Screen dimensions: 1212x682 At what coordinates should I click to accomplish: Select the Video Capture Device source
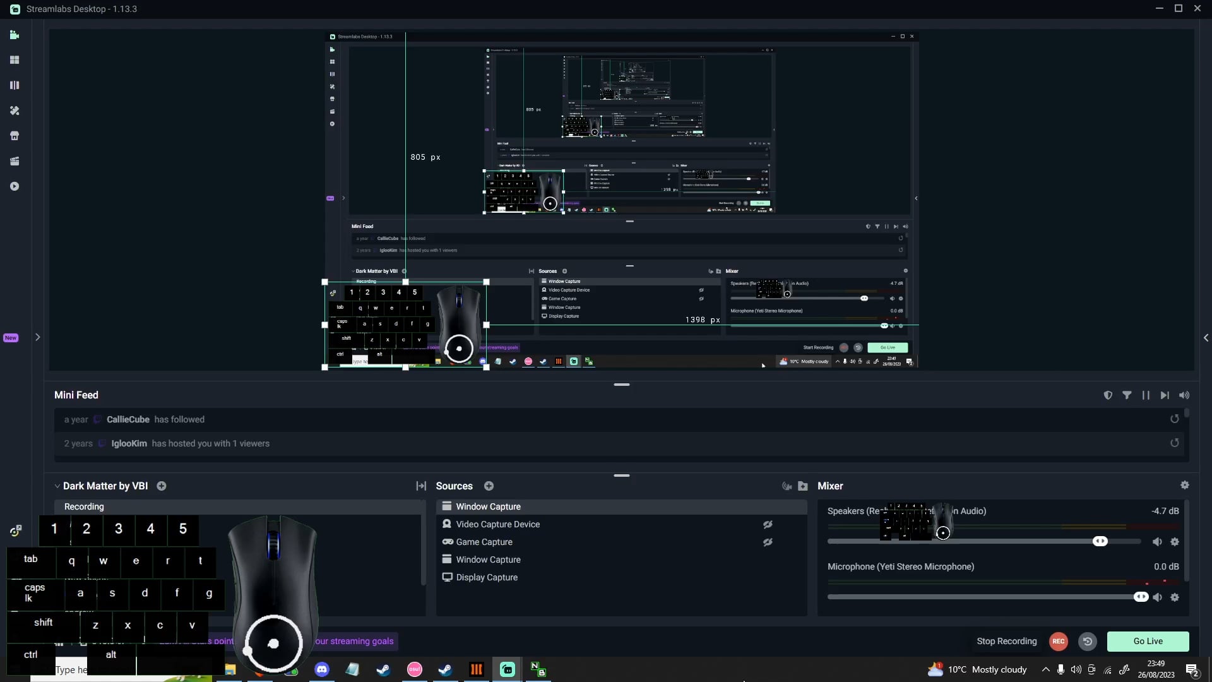tap(621, 524)
